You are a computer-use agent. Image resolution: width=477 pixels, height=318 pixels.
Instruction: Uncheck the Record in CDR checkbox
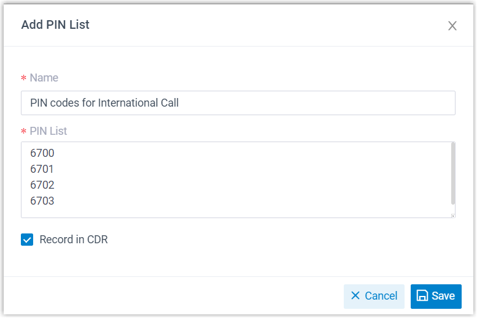[27, 240]
